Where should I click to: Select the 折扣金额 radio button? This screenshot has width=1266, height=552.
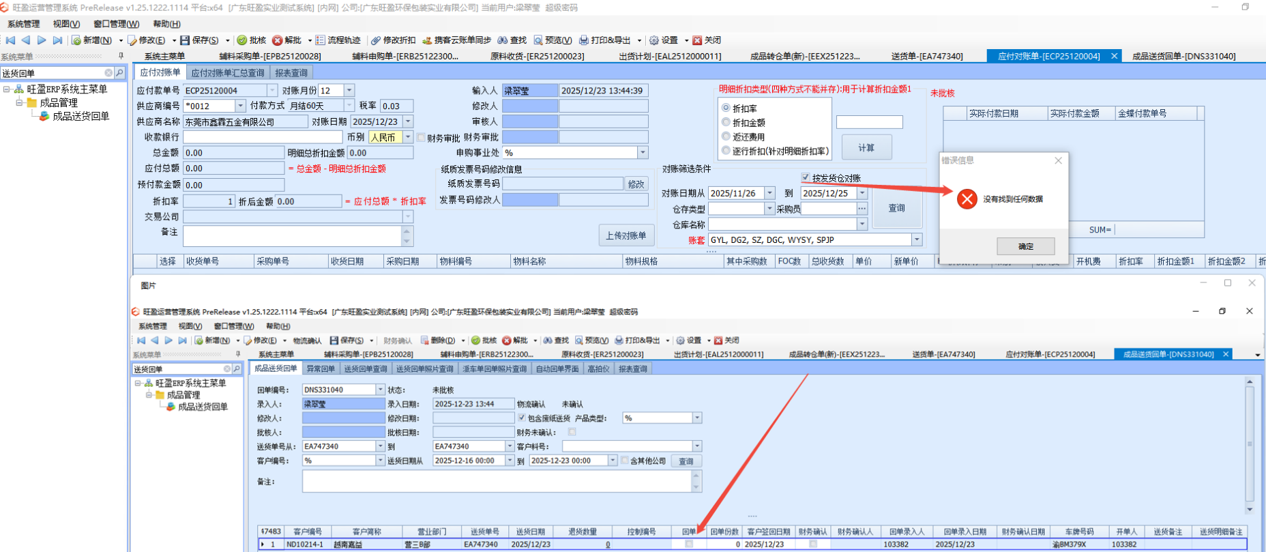[x=726, y=122]
